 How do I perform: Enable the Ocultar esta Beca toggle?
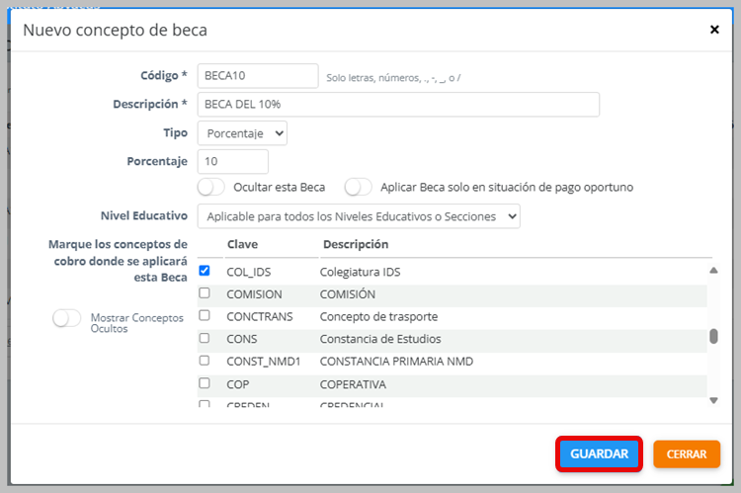(x=211, y=187)
